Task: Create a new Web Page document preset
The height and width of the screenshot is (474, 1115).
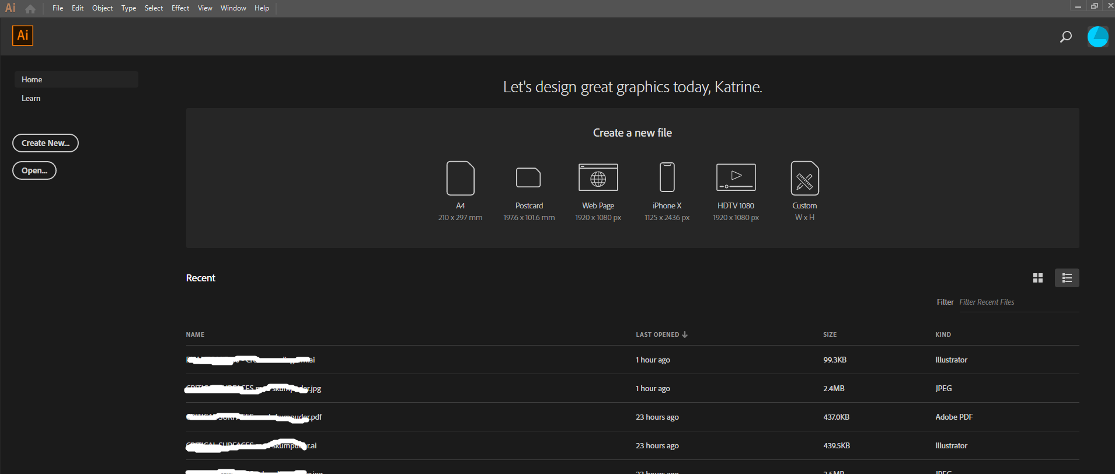Action: click(x=598, y=191)
